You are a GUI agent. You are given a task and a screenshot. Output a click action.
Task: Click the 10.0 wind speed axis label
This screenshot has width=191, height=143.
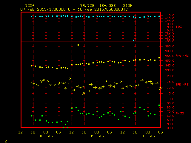170,88
